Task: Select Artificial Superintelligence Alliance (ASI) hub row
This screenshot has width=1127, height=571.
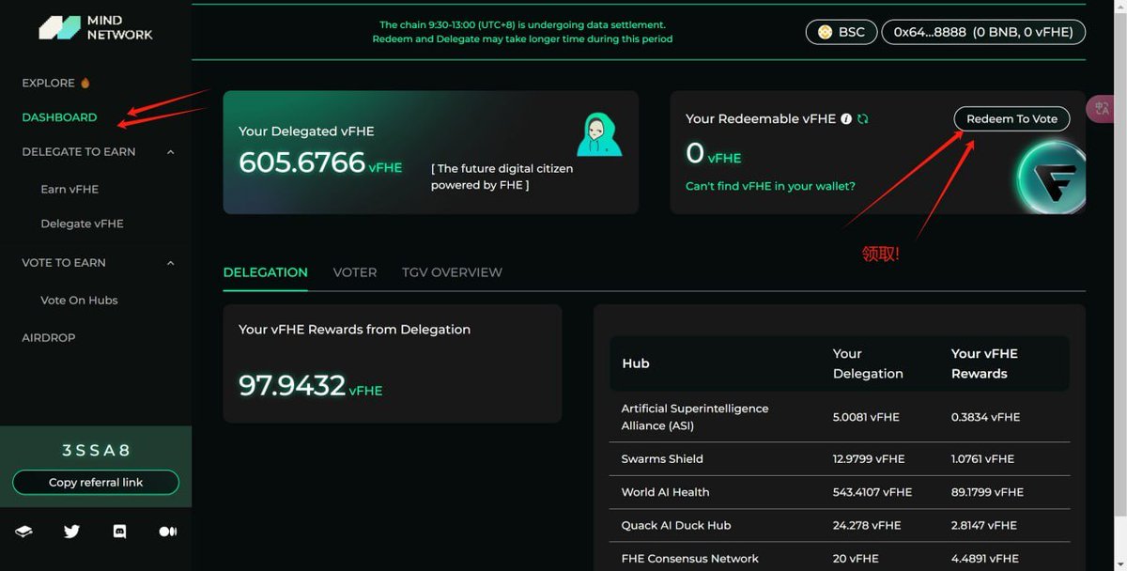Action: 840,417
